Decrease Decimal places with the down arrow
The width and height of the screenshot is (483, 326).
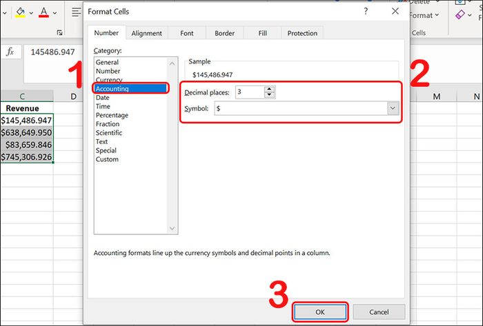pyautogui.click(x=270, y=95)
